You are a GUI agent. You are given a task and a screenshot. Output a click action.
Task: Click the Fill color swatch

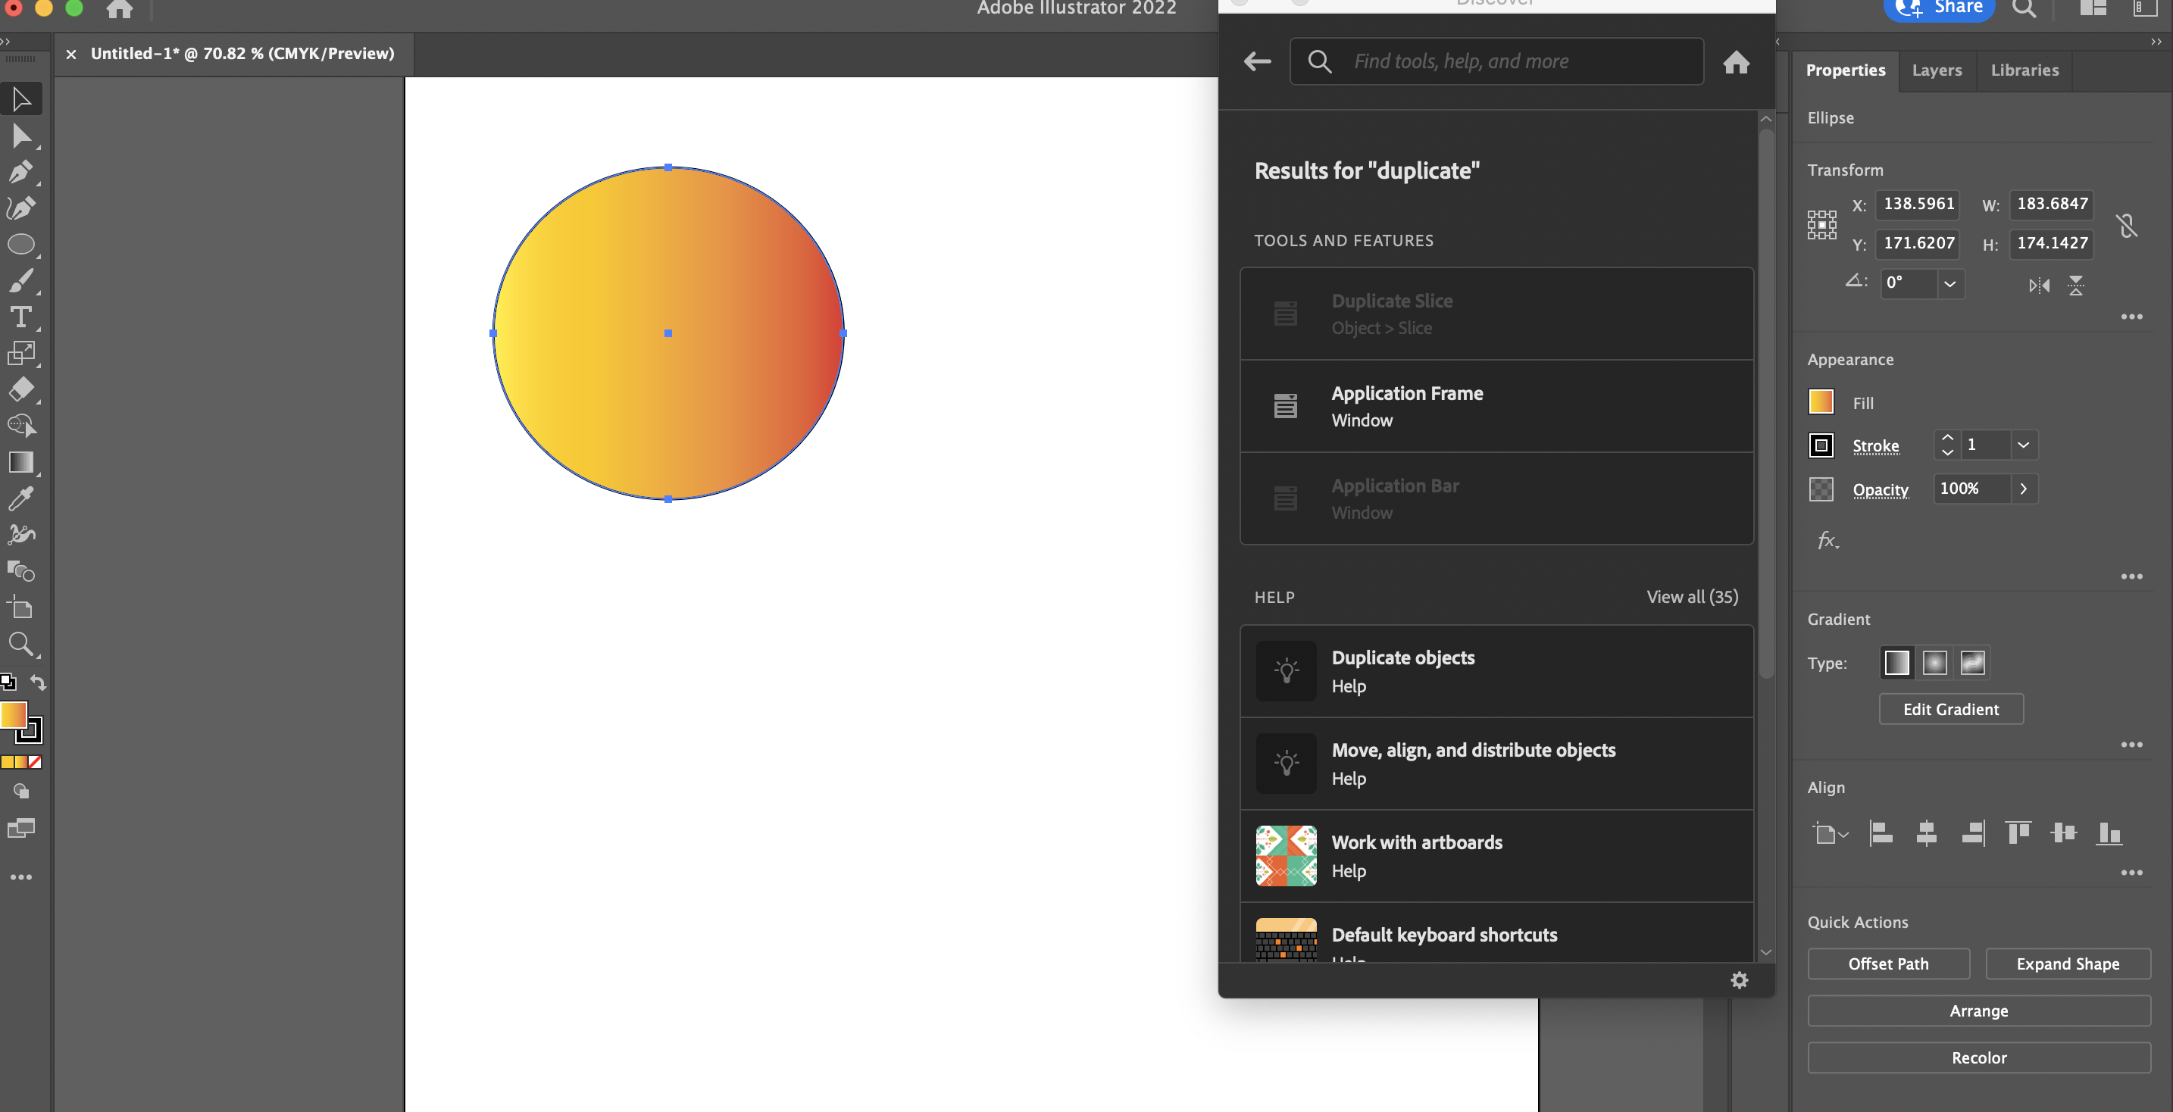tap(1821, 402)
